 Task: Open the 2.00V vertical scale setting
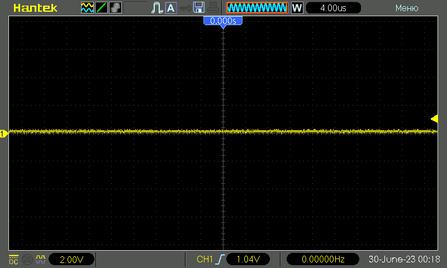[71, 260]
